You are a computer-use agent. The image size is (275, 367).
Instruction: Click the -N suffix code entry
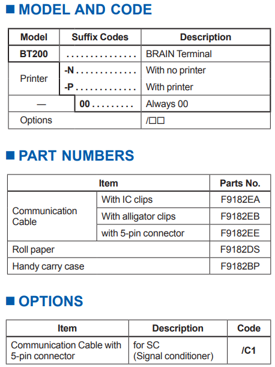click(100, 70)
